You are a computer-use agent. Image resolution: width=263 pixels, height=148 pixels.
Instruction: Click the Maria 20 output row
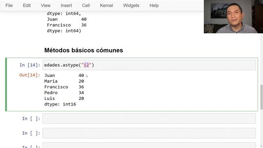(64, 81)
